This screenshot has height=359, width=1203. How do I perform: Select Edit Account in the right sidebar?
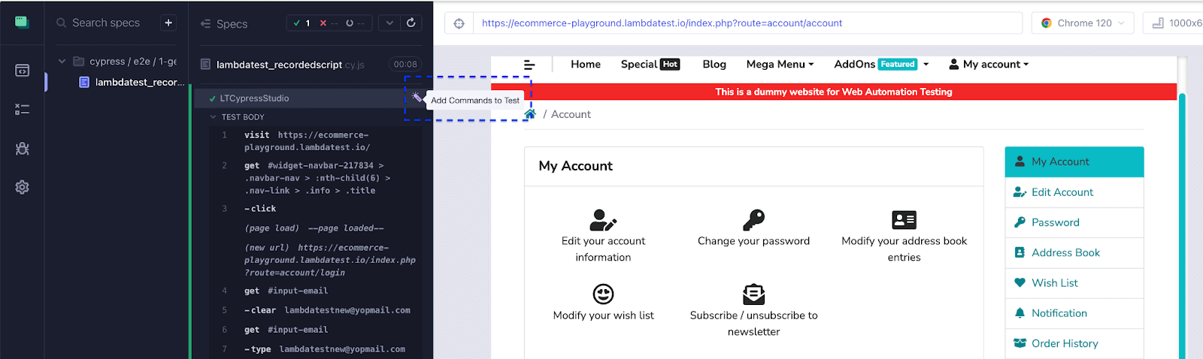[1074, 192]
